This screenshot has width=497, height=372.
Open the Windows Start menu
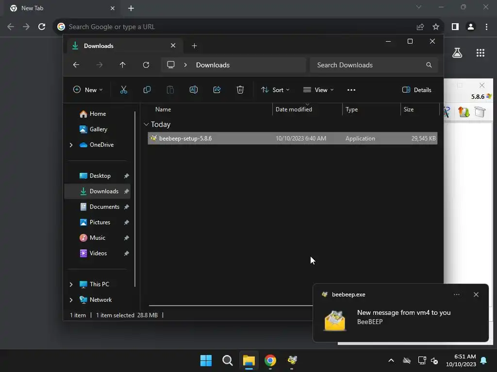click(206, 360)
